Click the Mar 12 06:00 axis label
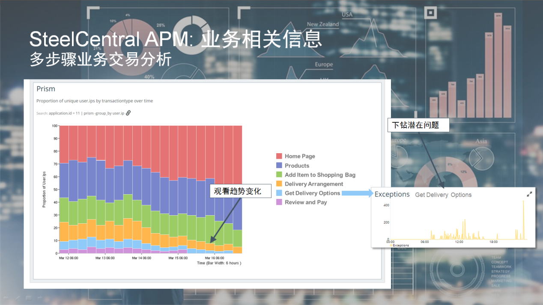The width and height of the screenshot is (543, 305). coord(69,258)
